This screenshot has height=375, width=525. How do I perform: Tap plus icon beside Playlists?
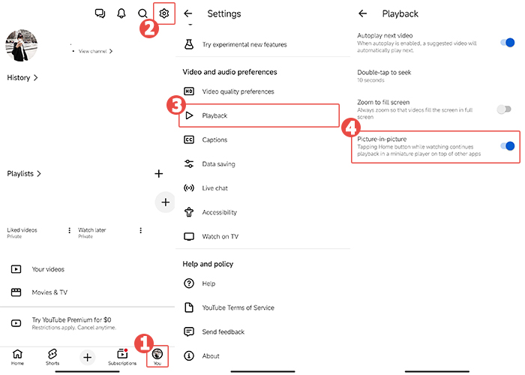(x=159, y=173)
